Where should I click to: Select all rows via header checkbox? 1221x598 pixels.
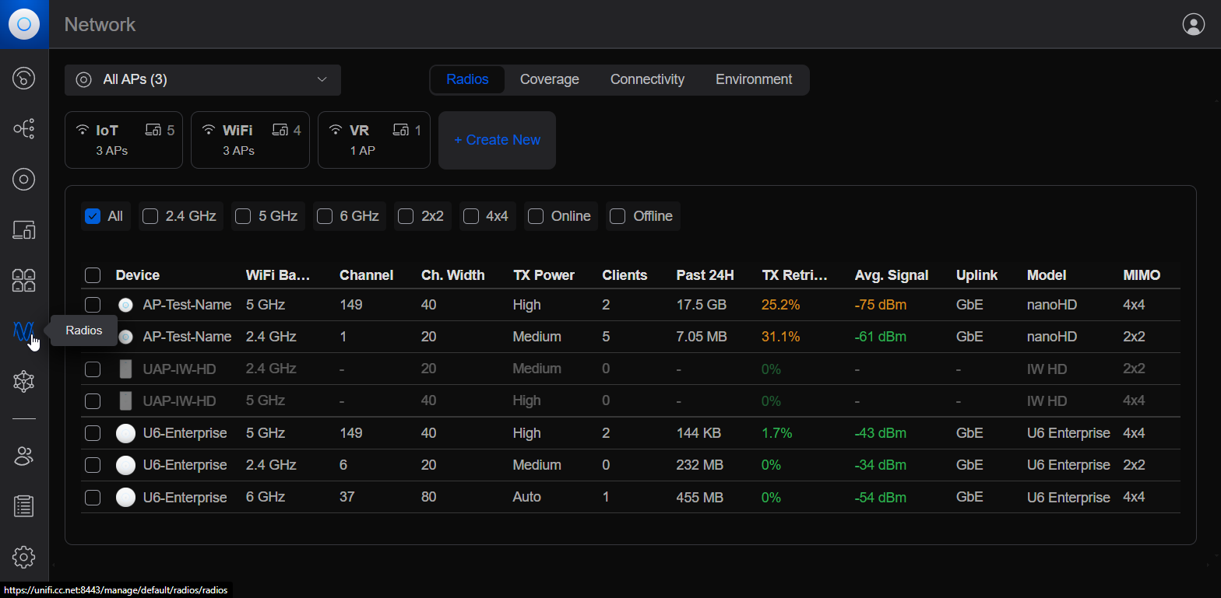[x=93, y=275]
